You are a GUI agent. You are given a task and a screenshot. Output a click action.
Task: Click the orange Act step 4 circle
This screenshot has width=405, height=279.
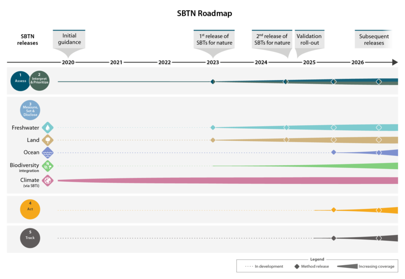tap(30, 209)
